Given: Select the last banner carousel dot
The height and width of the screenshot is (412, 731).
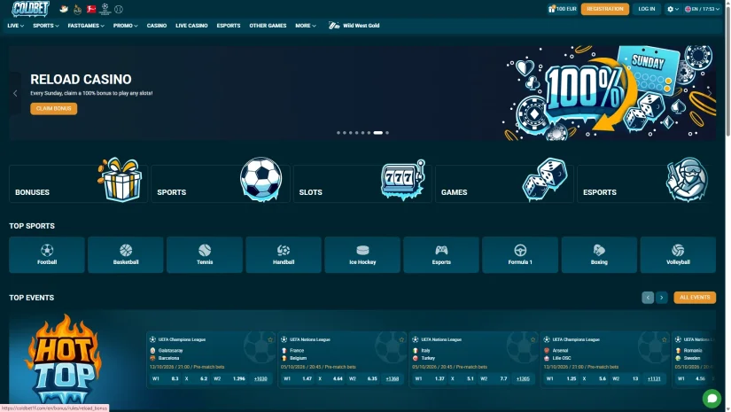Looking at the screenshot, I should (387, 133).
